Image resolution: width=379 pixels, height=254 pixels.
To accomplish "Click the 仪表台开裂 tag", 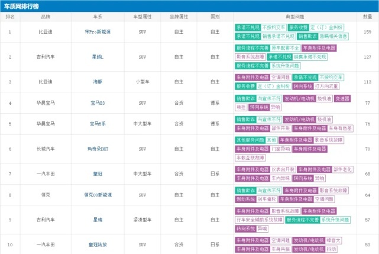I will [x=283, y=169].
